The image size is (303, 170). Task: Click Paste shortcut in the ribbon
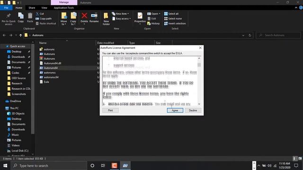46,24
